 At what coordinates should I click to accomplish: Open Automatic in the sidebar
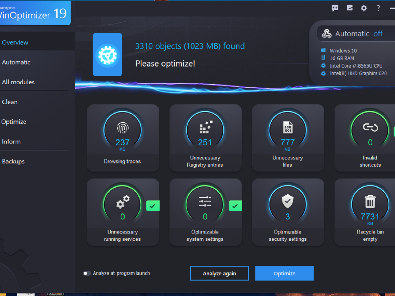click(16, 62)
